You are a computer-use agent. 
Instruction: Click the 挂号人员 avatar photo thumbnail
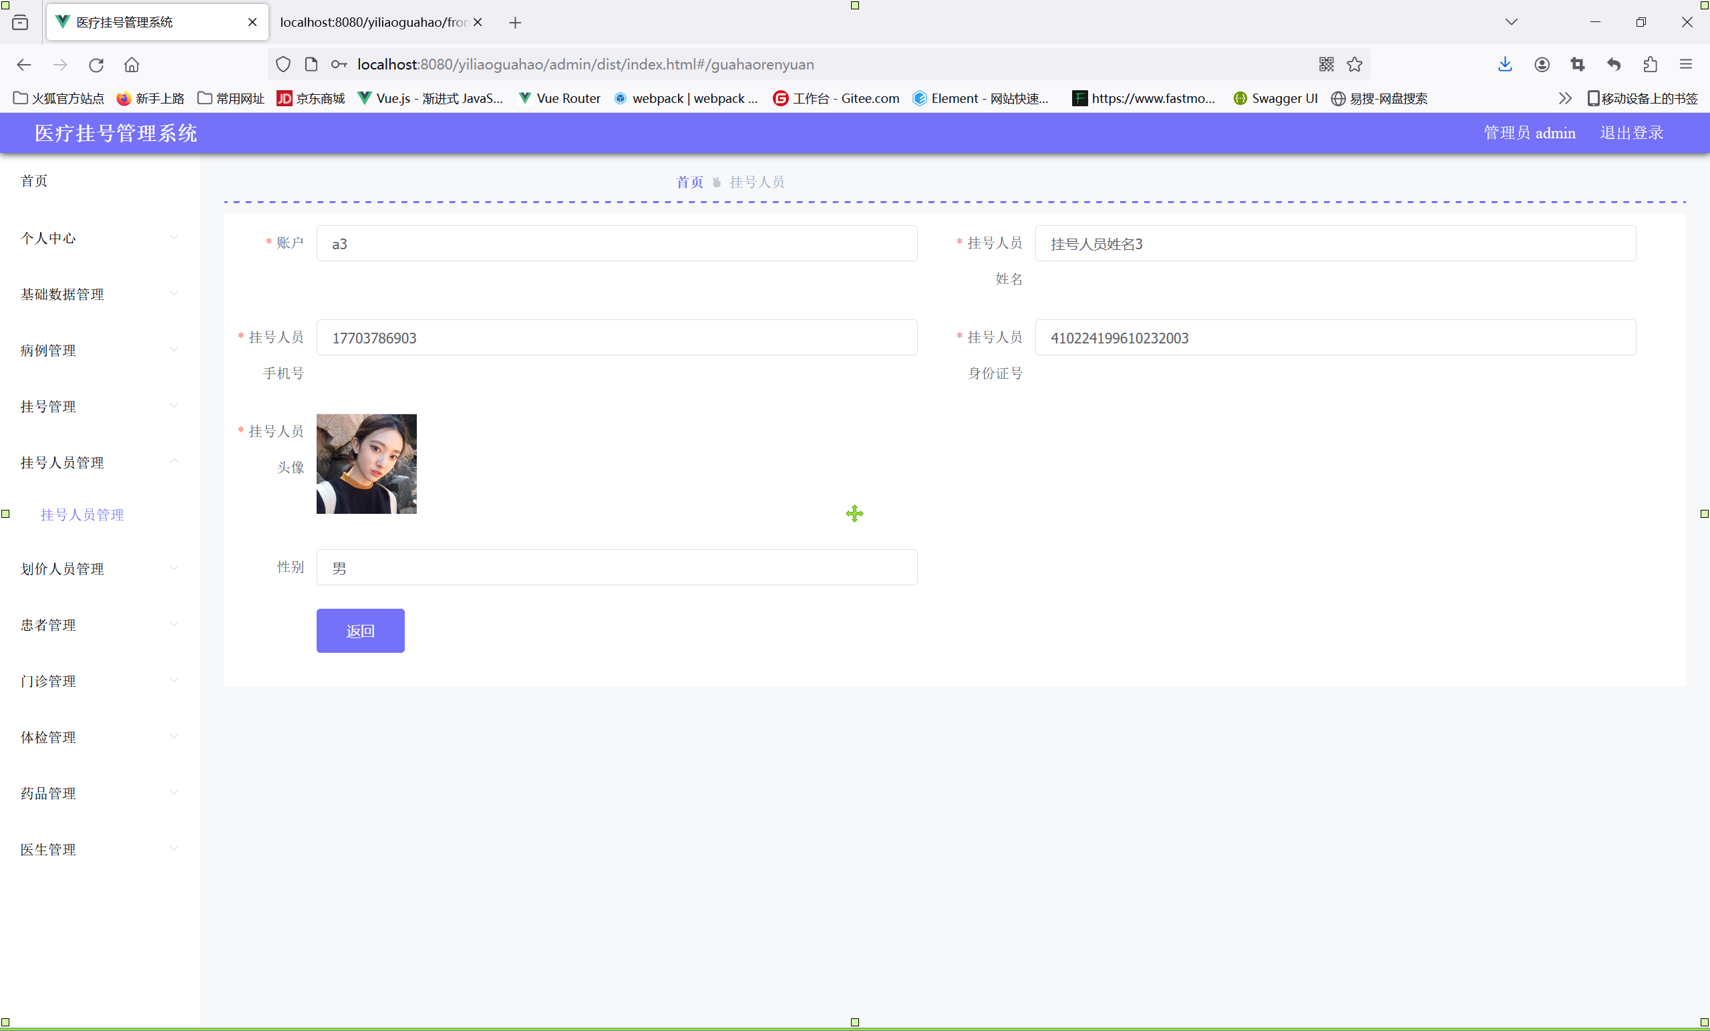click(367, 464)
